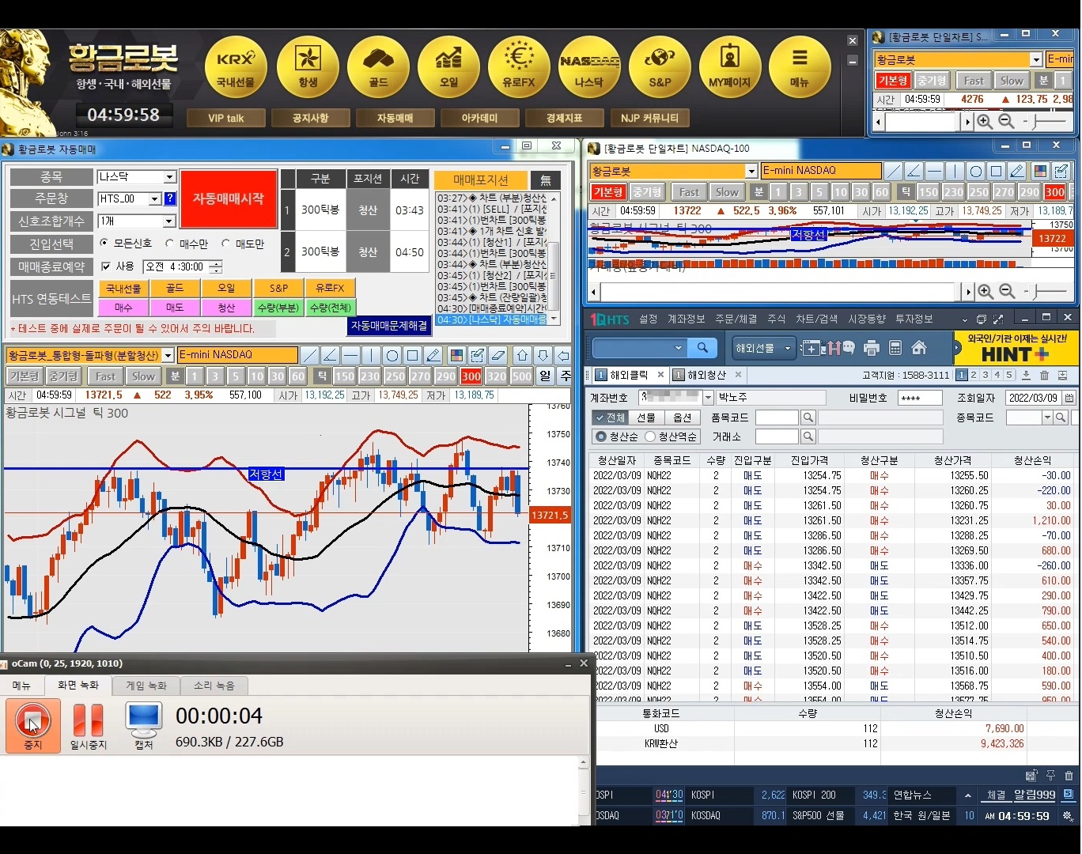Click red 자동매매시작 button
1082x854 pixels.
click(x=229, y=199)
